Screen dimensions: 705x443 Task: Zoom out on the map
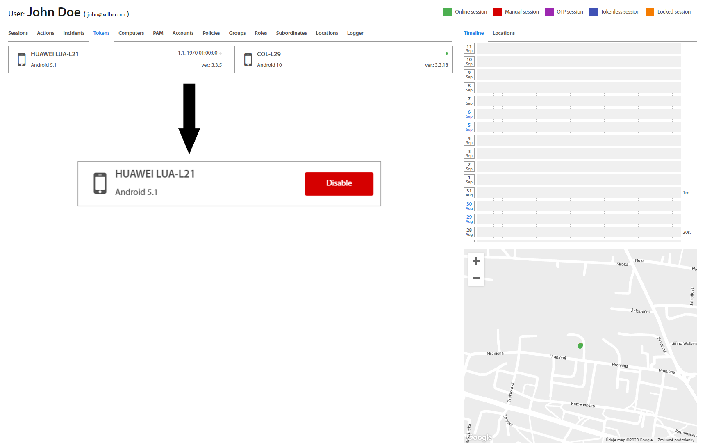(x=476, y=278)
